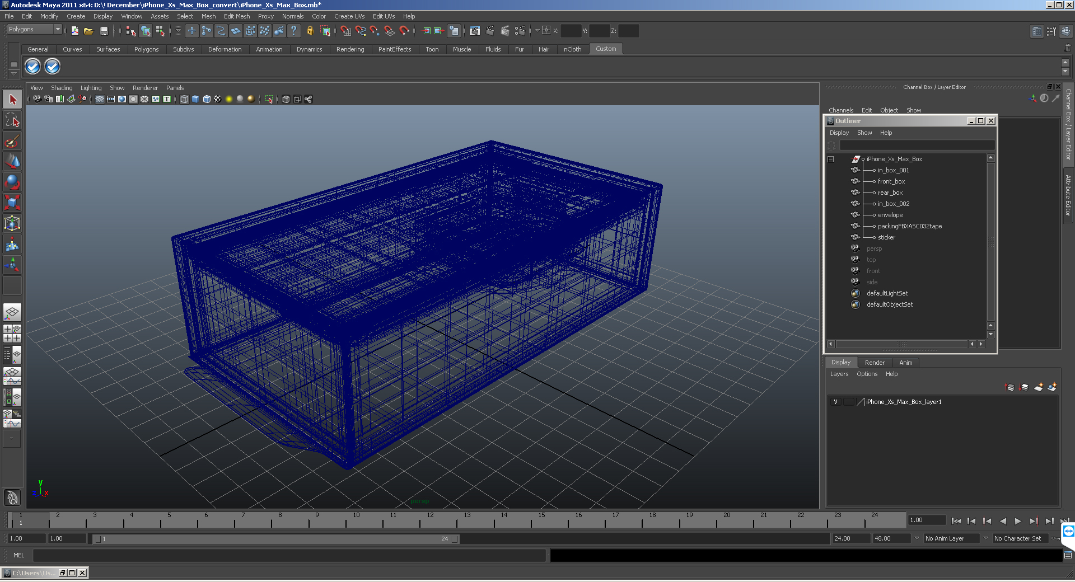Move selected layer up icon

click(1010, 387)
